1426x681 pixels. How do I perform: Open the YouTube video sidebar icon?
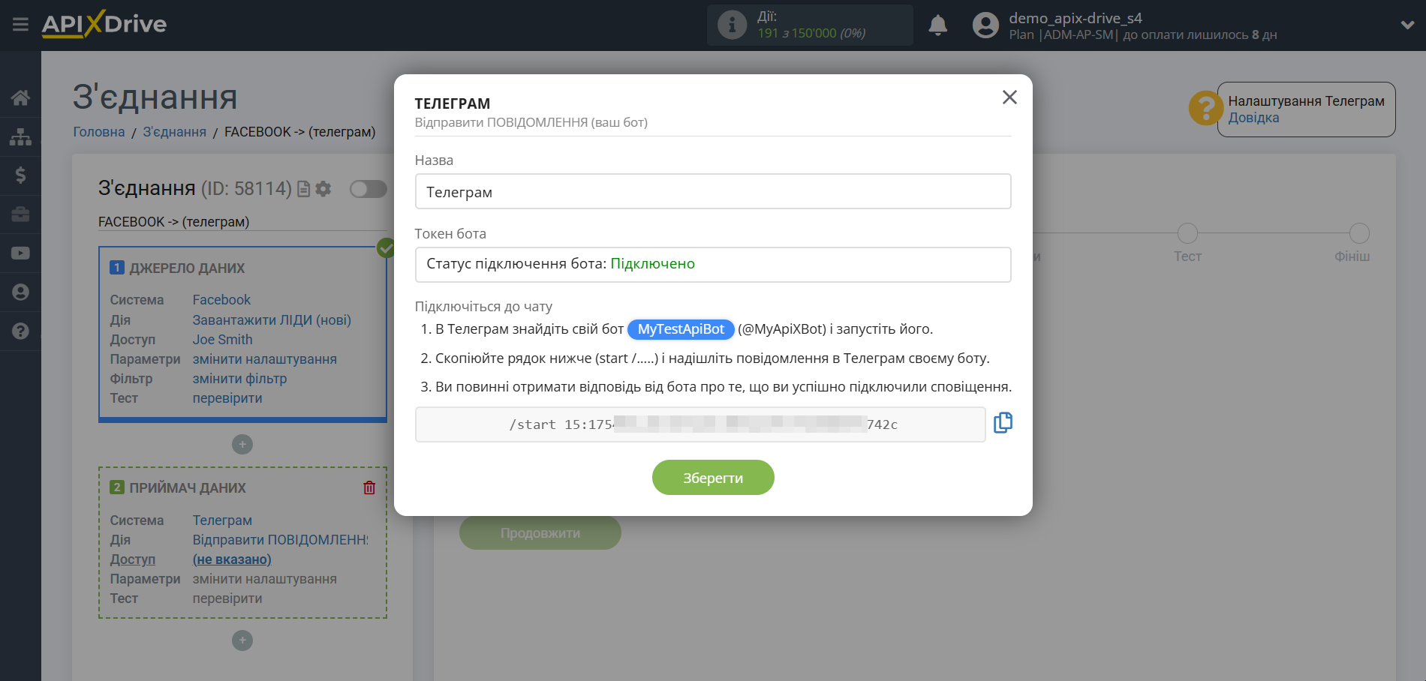click(x=20, y=253)
